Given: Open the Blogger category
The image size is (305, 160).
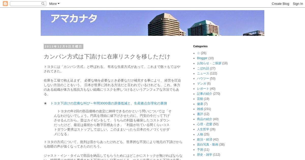Looking at the screenshot, I should tap(202, 58).
